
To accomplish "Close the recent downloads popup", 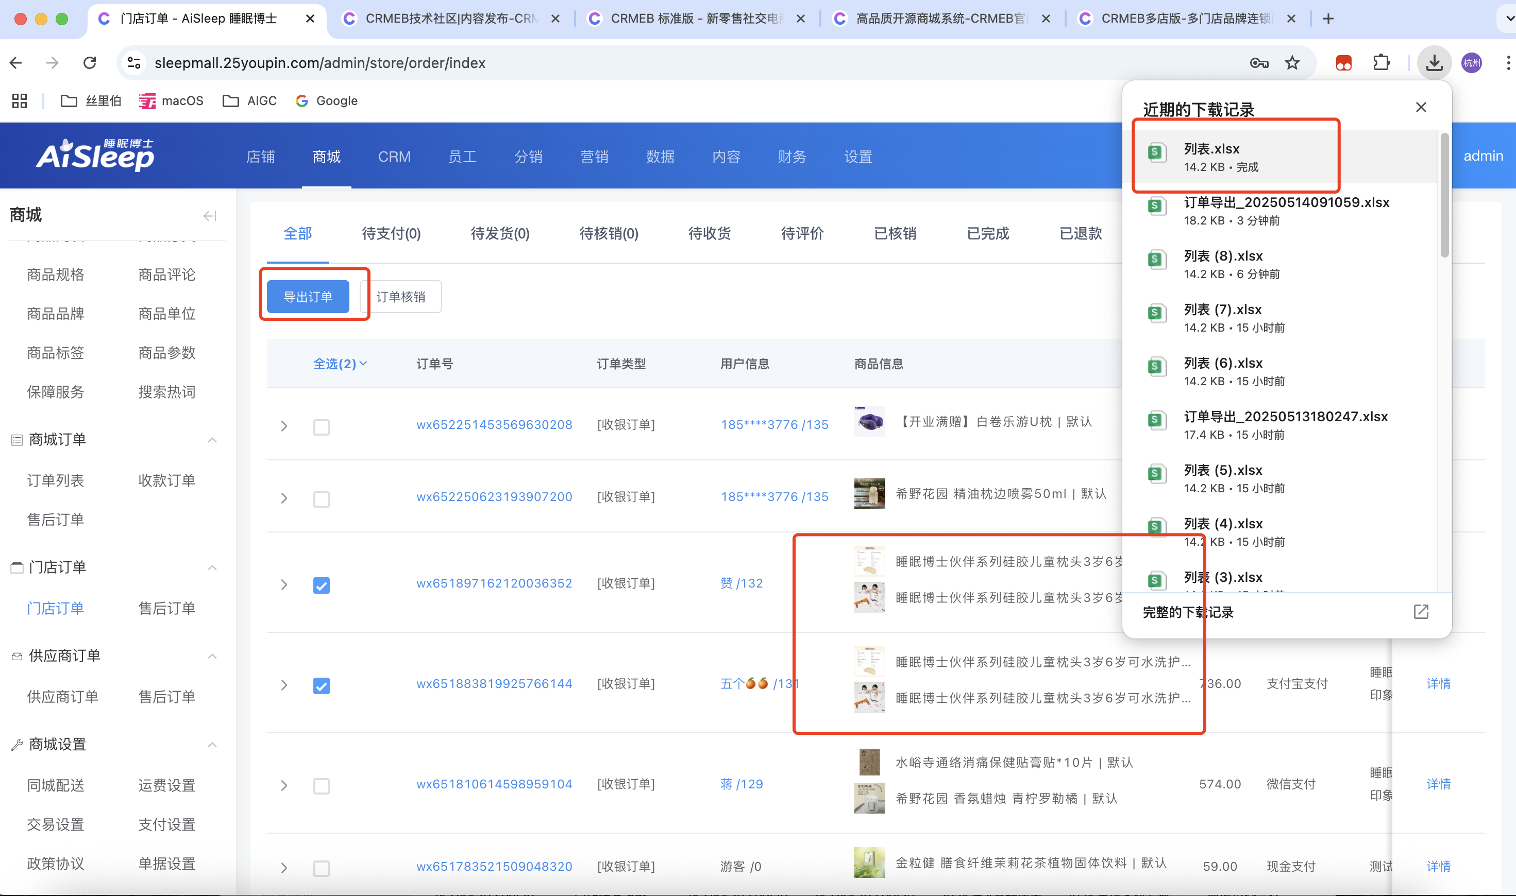I will click(1421, 108).
